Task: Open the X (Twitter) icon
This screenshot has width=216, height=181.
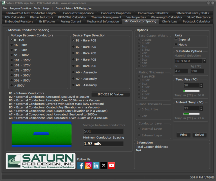Action: tap(104, 165)
